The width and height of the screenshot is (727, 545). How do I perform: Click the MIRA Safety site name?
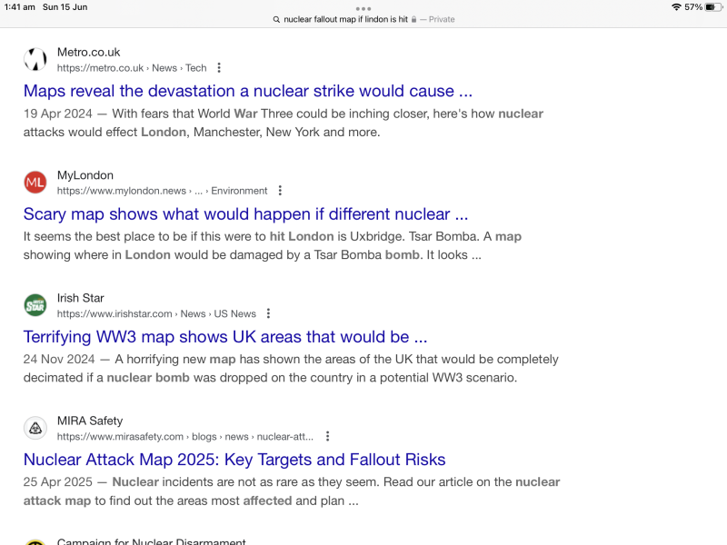point(90,421)
